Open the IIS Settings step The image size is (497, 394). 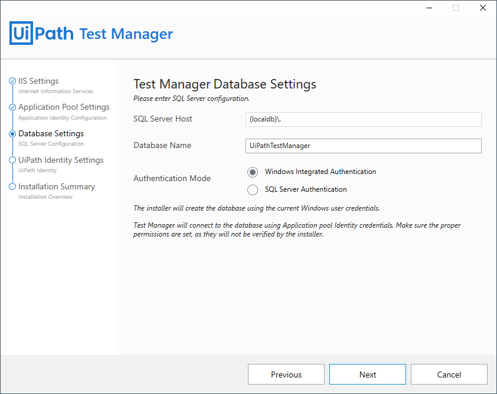point(39,81)
